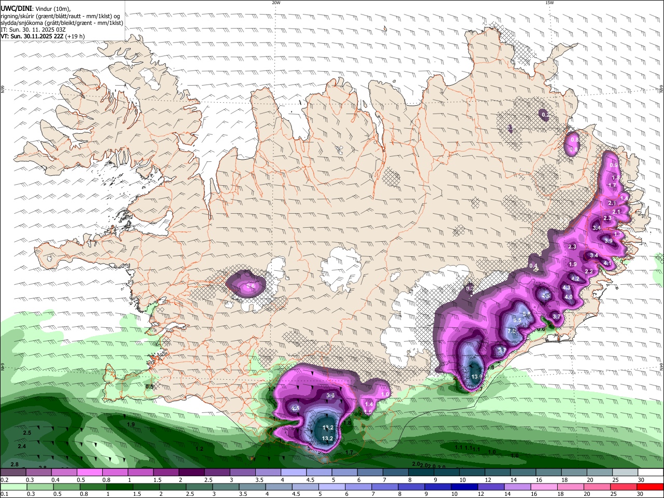
Task: Click the 2.5 rain value in southwest sea
Action: 27,433
